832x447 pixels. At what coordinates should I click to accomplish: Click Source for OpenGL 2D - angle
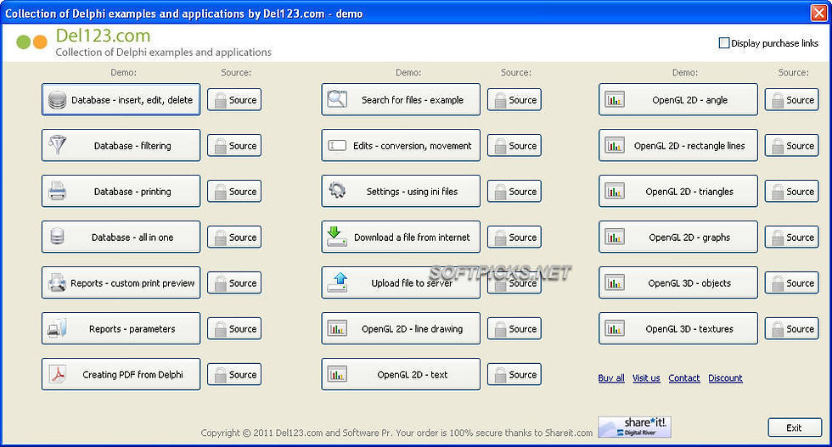coord(791,100)
